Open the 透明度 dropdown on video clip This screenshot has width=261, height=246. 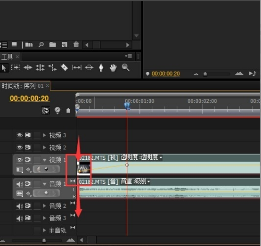point(161,157)
